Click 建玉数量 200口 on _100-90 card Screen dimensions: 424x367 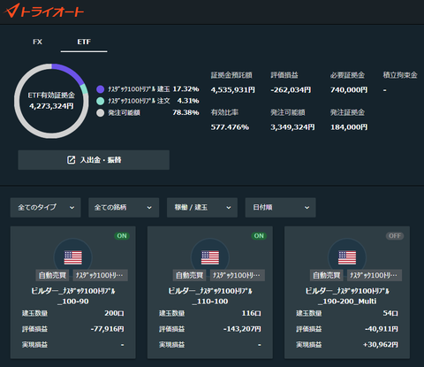tap(114, 313)
